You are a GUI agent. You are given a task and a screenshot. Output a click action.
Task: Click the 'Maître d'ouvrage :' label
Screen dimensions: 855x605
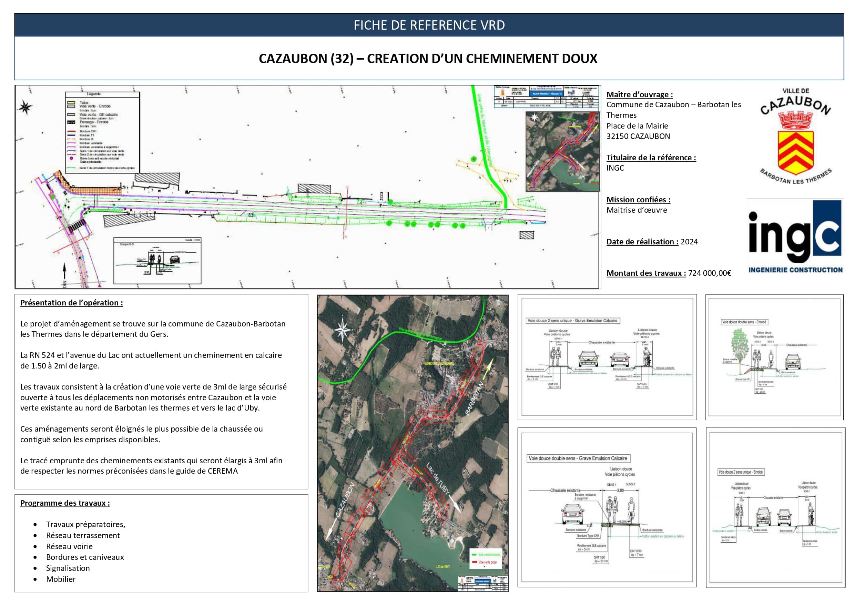[x=639, y=94]
